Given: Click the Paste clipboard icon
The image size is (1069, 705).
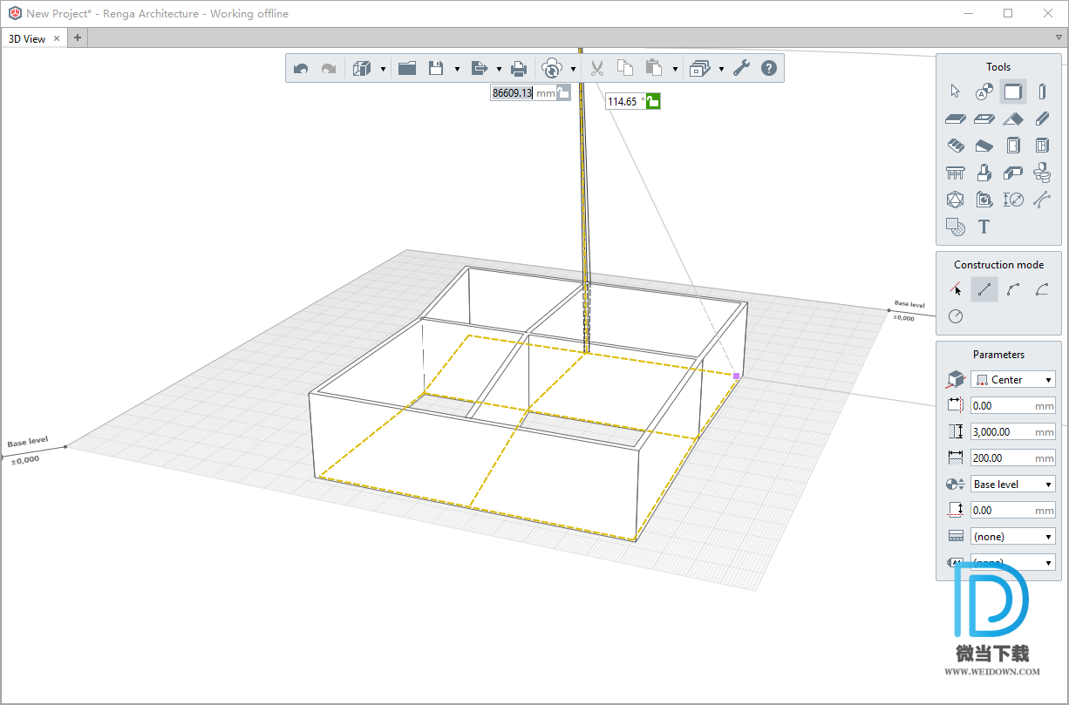Looking at the screenshot, I should 654,68.
